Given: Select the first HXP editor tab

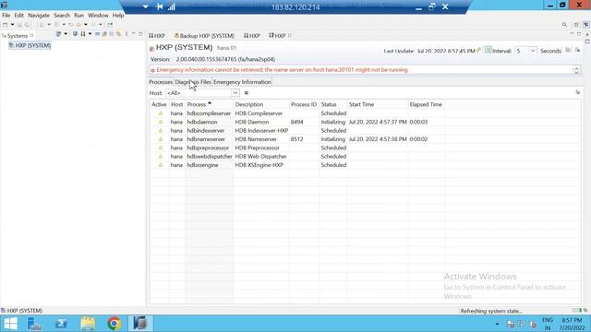Looking at the screenshot, I should coord(157,36).
